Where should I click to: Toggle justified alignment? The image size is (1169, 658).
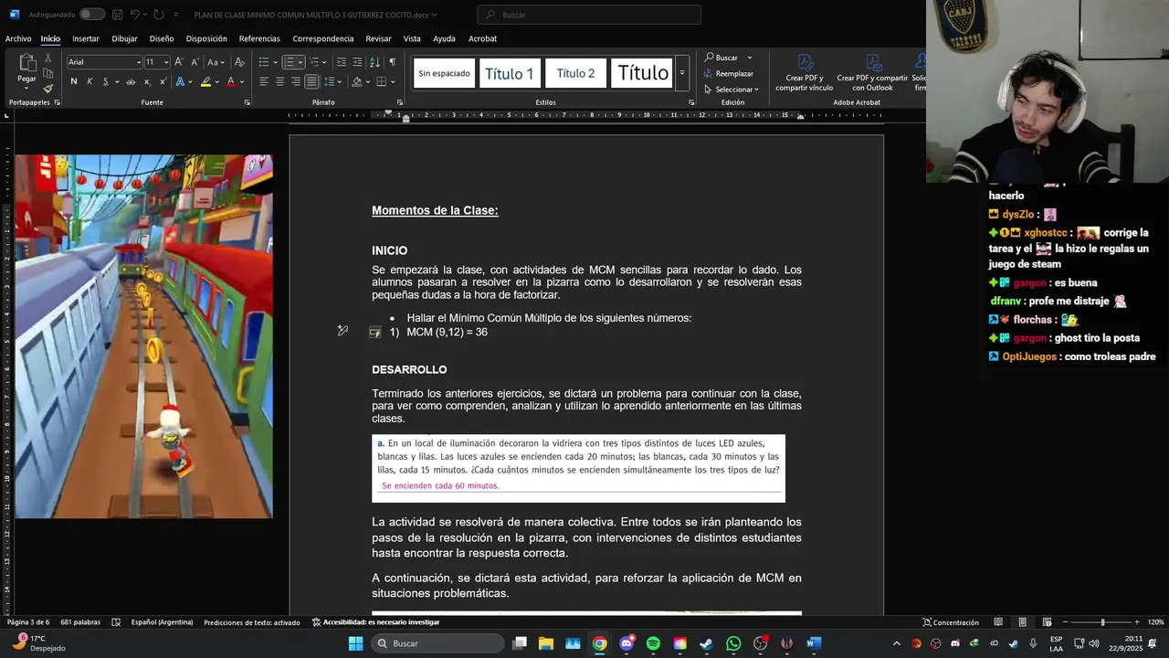point(312,81)
